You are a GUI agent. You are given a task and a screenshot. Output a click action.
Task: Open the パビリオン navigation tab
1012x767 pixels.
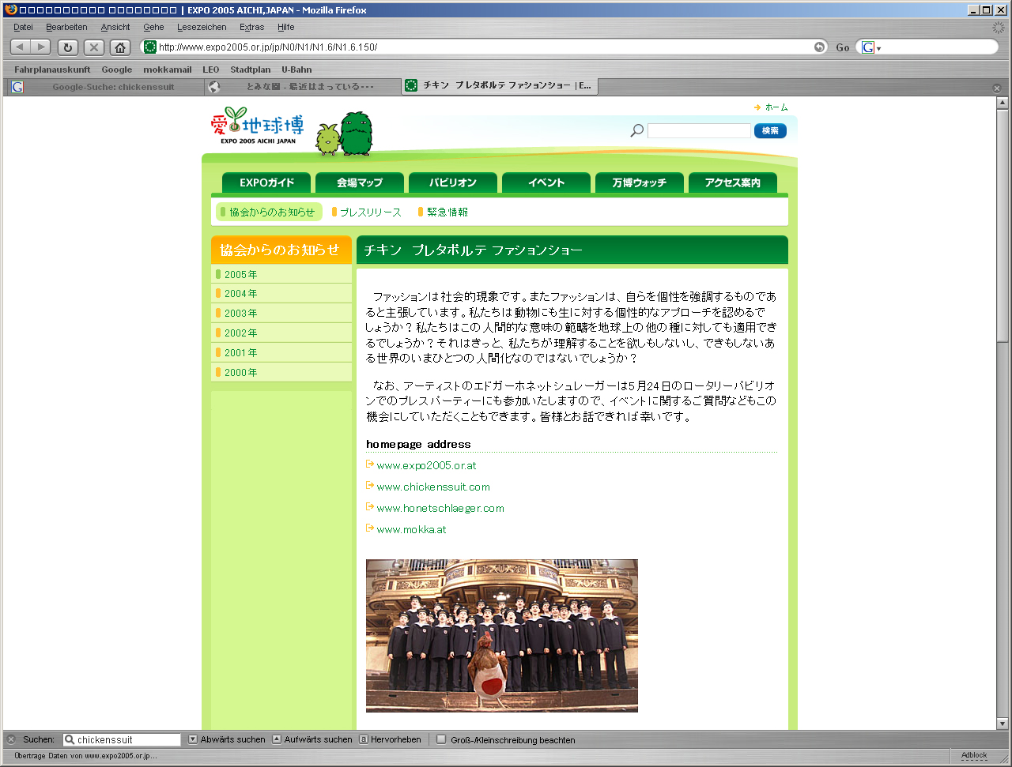pyautogui.click(x=453, y=182)
